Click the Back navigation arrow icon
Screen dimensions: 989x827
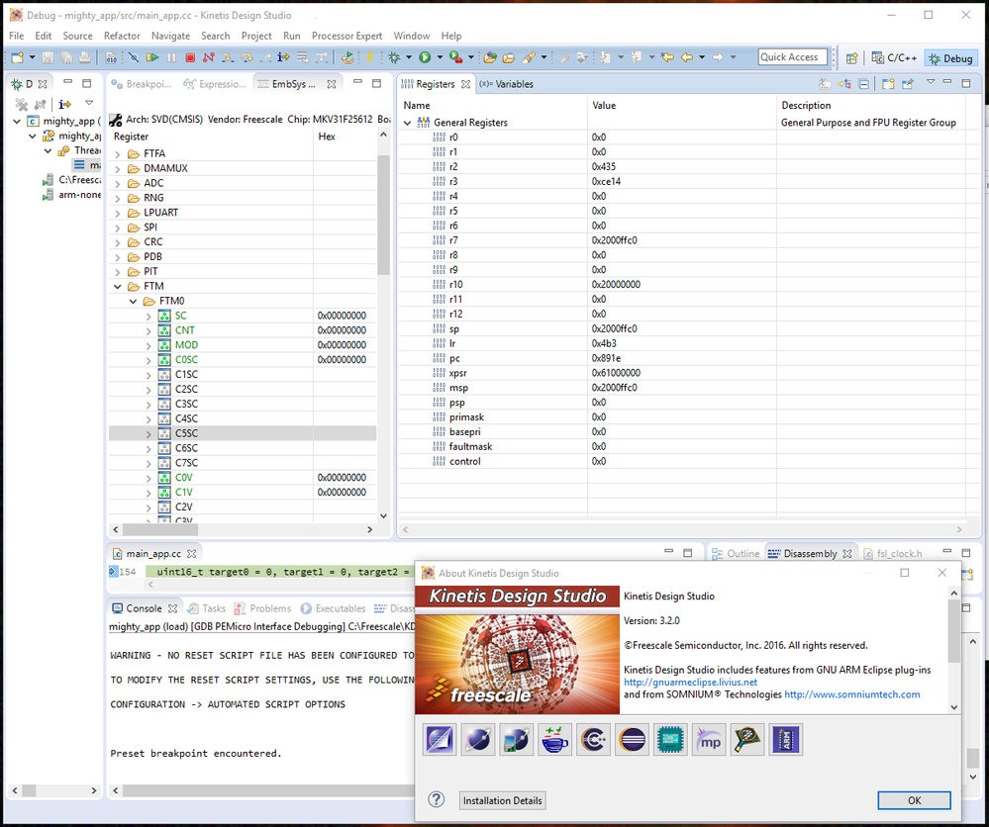coord(686,57)
